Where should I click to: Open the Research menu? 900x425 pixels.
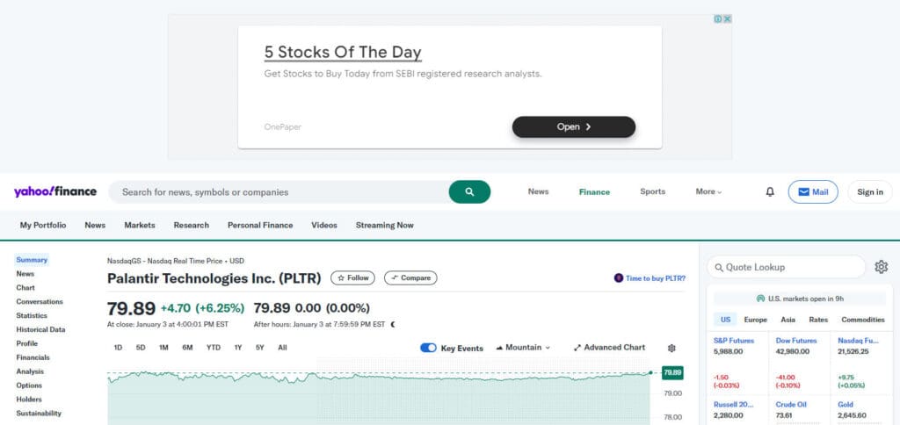tap(191, 226)
